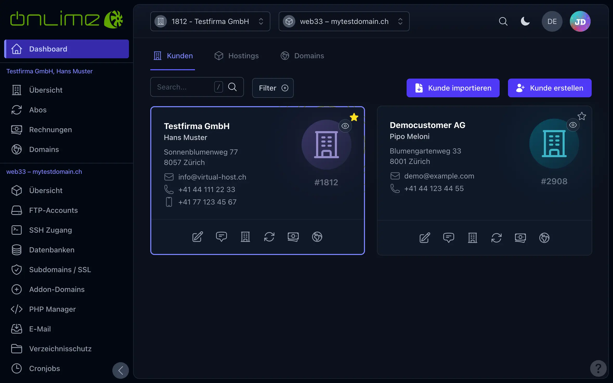Toggle eye icon on Democustomer AG card
The image size is (613, 383).
pos(573,125)
